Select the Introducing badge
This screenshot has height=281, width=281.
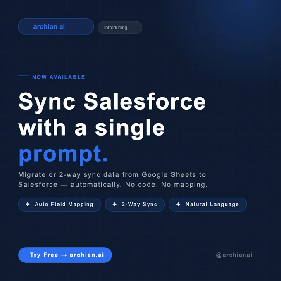point(120,28)
